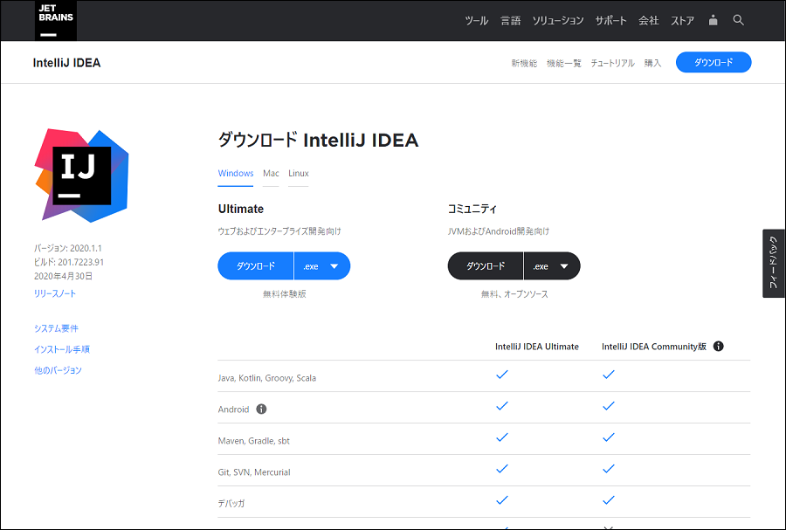Open the ストア menu

click(682, 21)
